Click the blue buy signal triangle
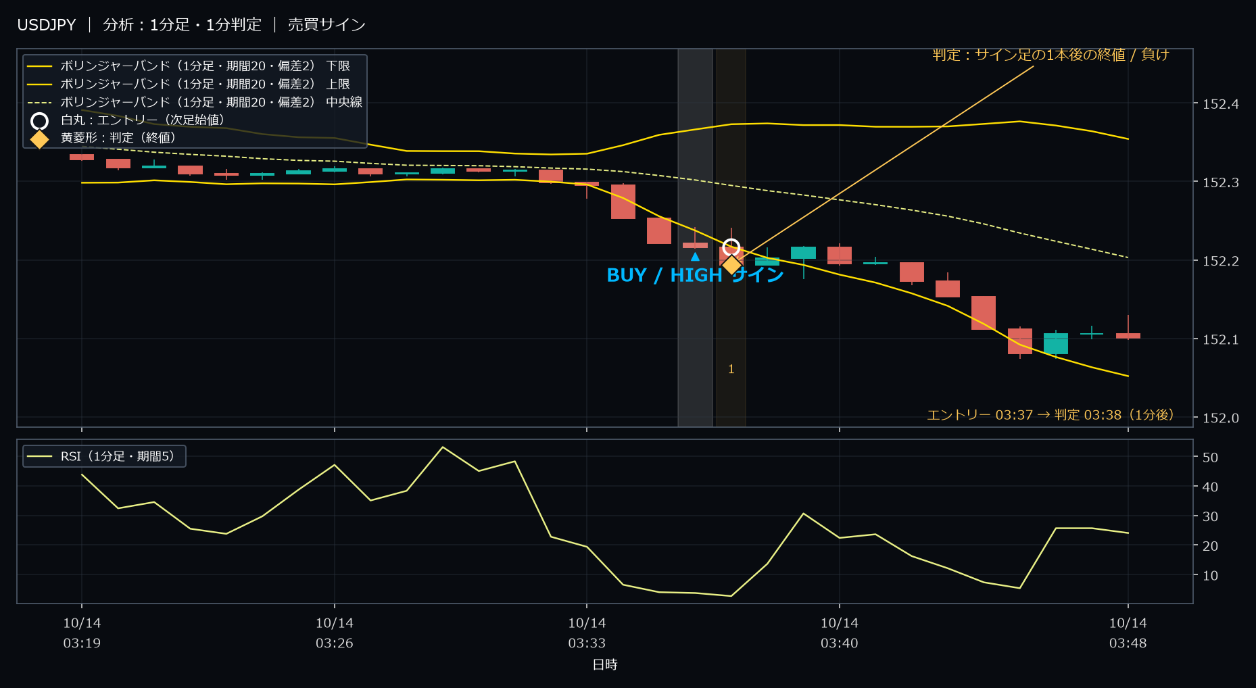The image size is (1256, 688). coord(695,257)
